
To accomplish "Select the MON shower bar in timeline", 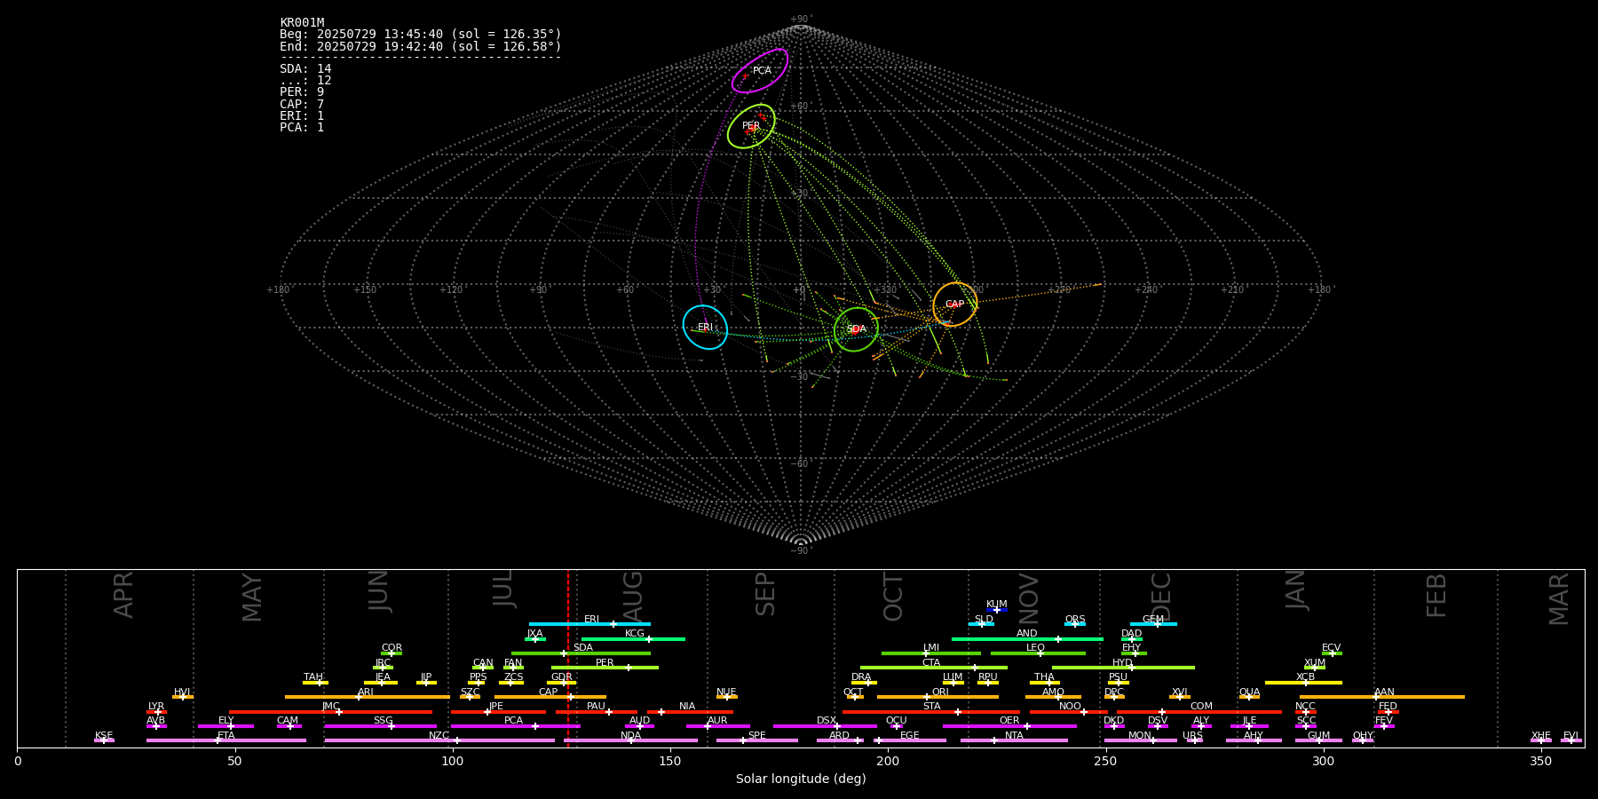I will [1140, 740].
